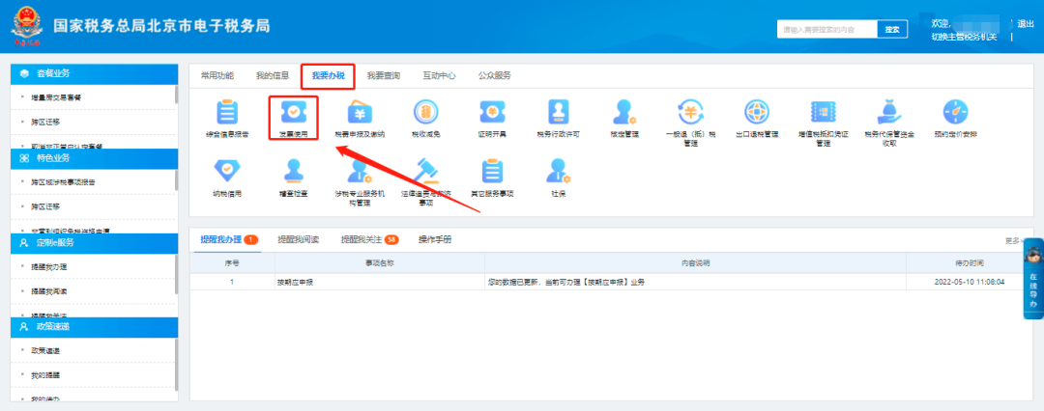Open 法律追责与救济事项 gavel icon
The width and height of the screenshot is (1044, 411).
[425, 172]
